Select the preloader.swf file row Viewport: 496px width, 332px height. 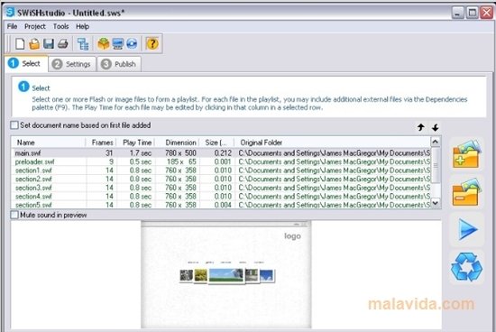point(221,161)
